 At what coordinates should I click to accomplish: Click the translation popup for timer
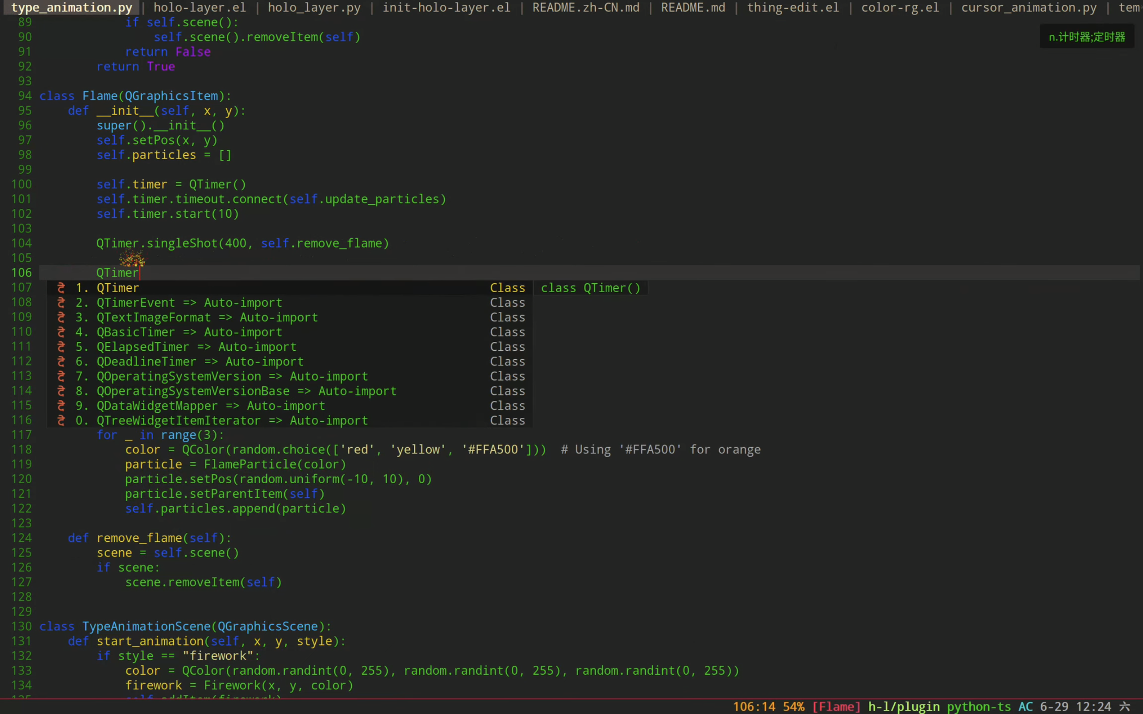[1086, 37]
